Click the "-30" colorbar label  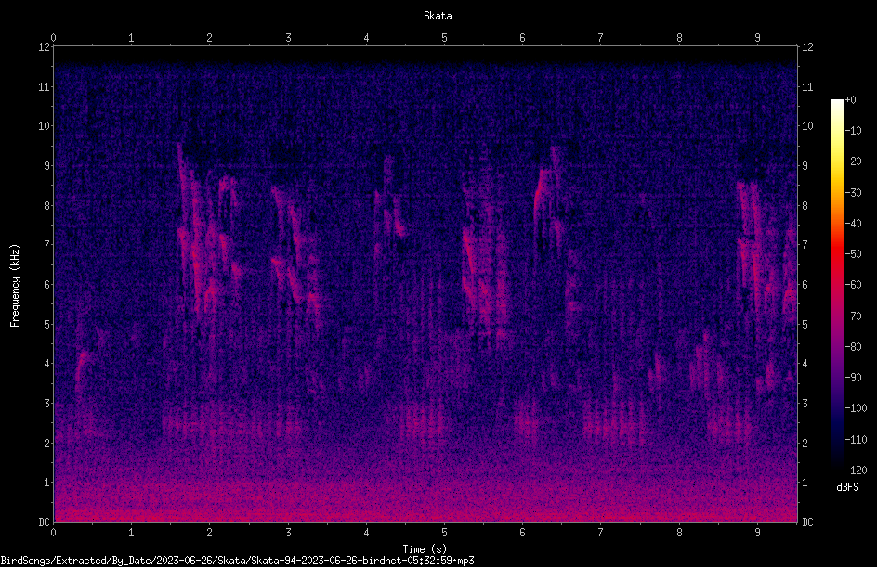coord(853,193)
